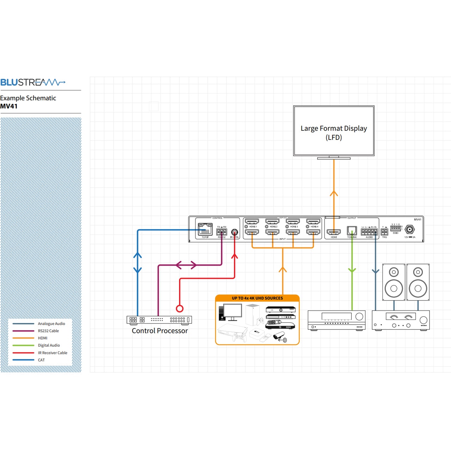The width and height of the screenshot is (451, 451).
Task: Click 'UP TO 4x 4K UHD SOURCES' banner
Action: [257, 298]
